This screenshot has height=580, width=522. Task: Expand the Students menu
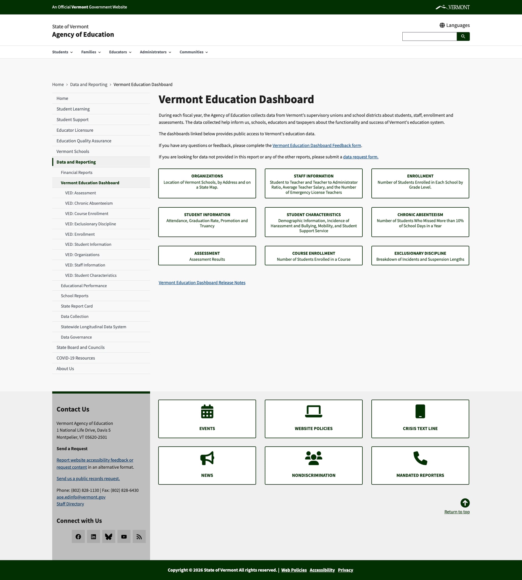pos(62,52)
